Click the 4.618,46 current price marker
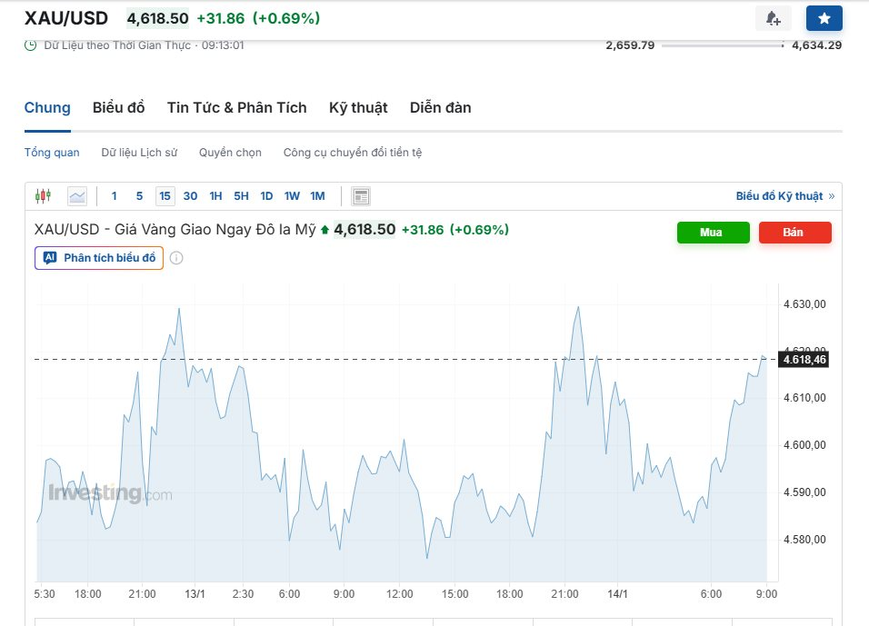Viewport: 869px width, 626px height. point(804,360)
